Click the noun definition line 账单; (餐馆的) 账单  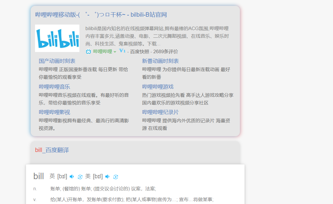pos(103,189)
